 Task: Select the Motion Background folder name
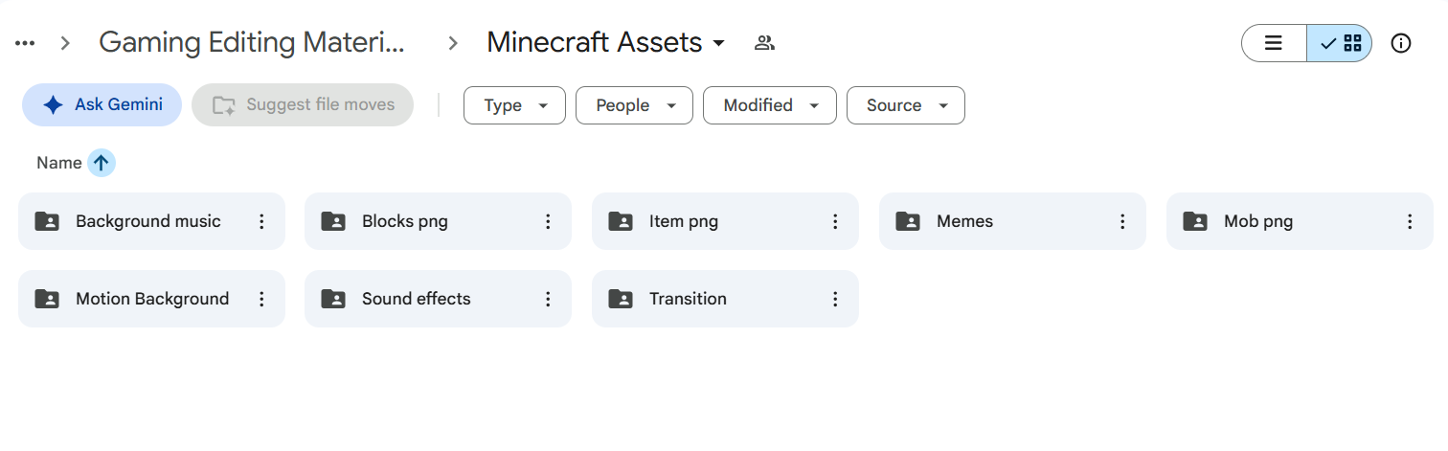point(152,299)
